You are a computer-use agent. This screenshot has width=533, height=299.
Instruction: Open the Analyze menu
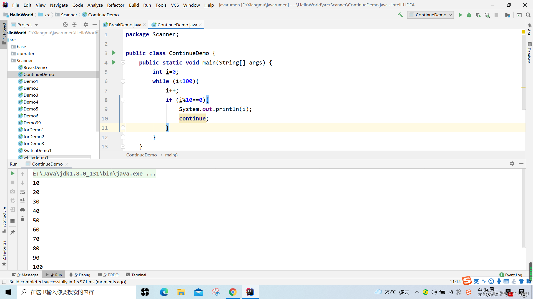(x=95, y=5)
